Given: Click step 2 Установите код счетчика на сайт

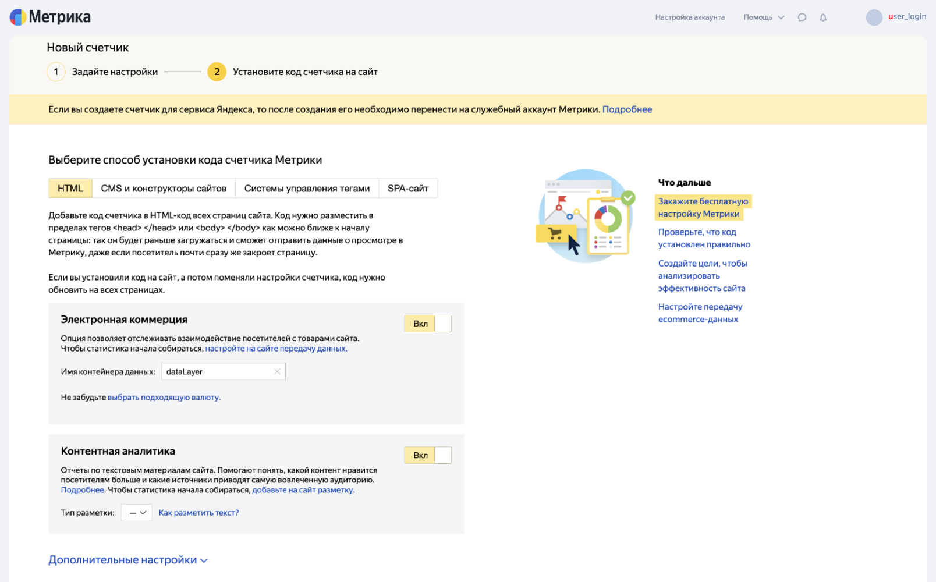Looking at the screenshot, I should click(293, 72).
